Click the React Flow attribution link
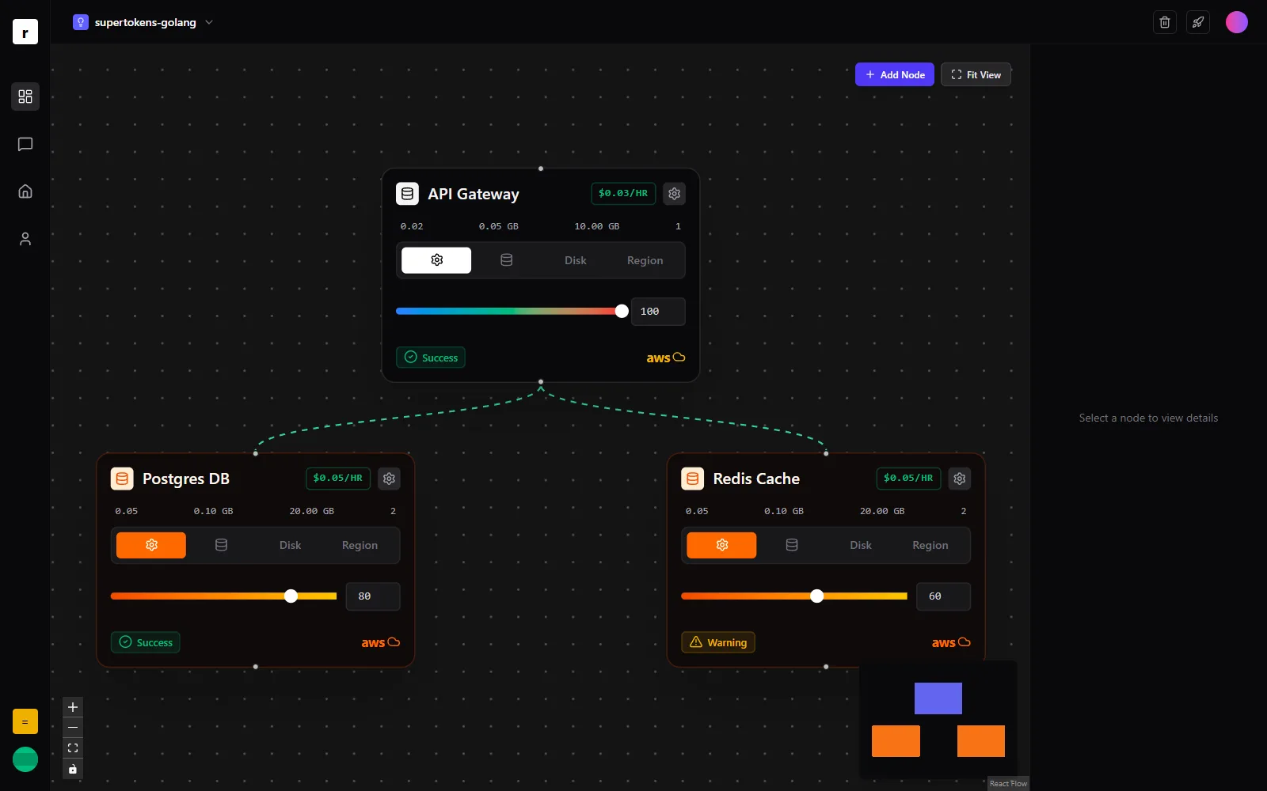This screenshot has width=1267, height=791. click(1008, 783)
